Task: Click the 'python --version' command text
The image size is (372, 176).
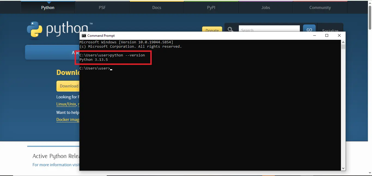Action: [127, 55]
